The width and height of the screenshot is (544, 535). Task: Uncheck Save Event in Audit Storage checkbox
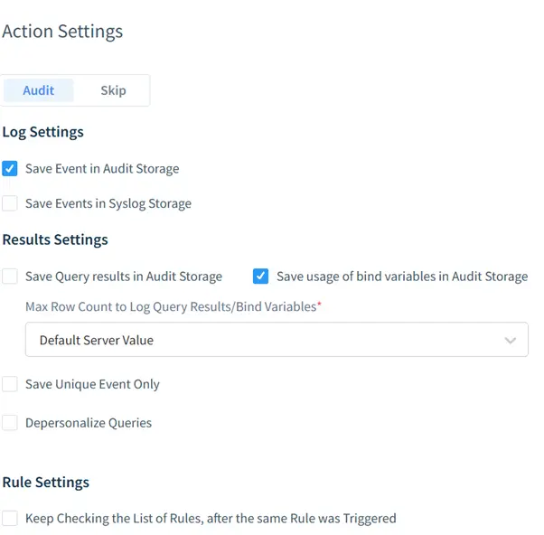[x=10, y=169]
